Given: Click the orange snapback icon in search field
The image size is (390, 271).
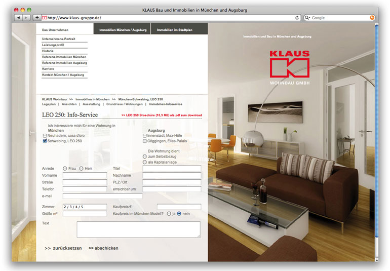Looking at the screenshot, I should click(372, 18).
